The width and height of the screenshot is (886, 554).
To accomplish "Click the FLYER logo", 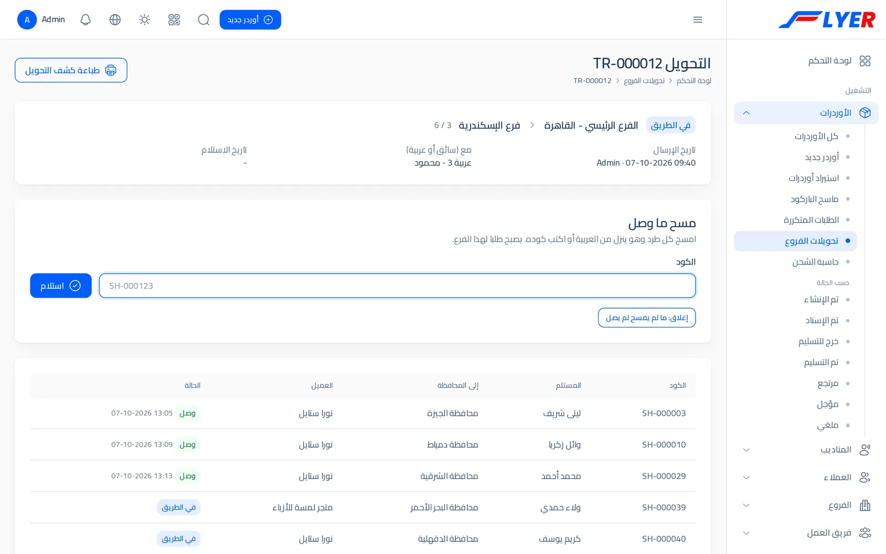I will click(x=827, y=20).
